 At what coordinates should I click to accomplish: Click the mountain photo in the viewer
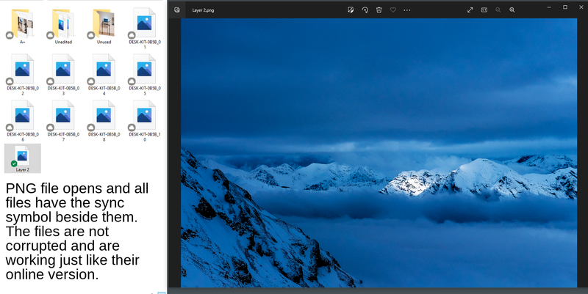coord(379,152)
